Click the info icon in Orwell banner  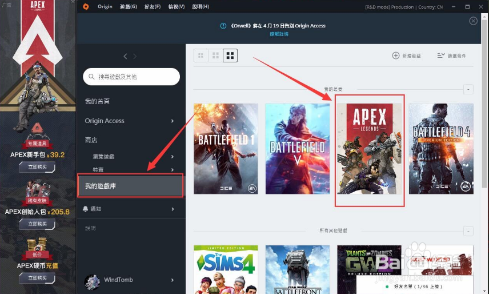pos(223,26)
